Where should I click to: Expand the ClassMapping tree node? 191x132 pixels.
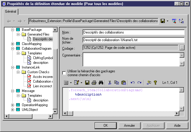coord(13,44)
